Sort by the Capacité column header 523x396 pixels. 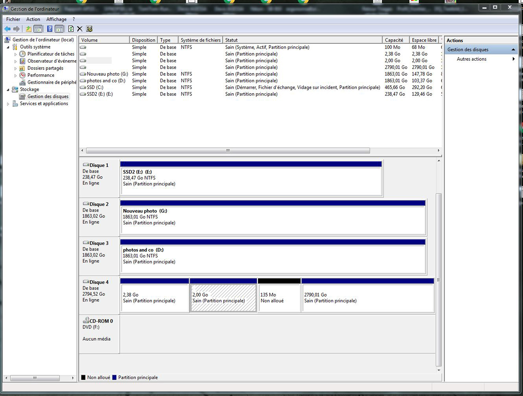[x=394, y=40]
